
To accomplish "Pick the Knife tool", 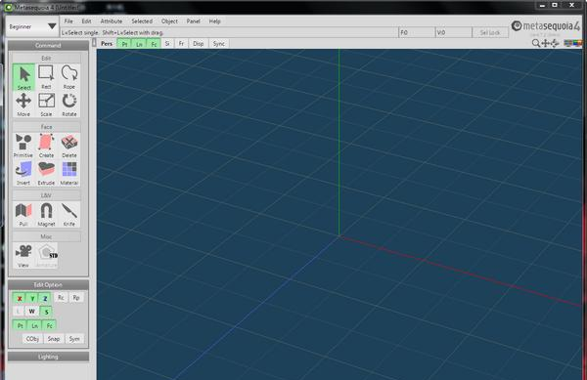I will (x=69, y=215).
